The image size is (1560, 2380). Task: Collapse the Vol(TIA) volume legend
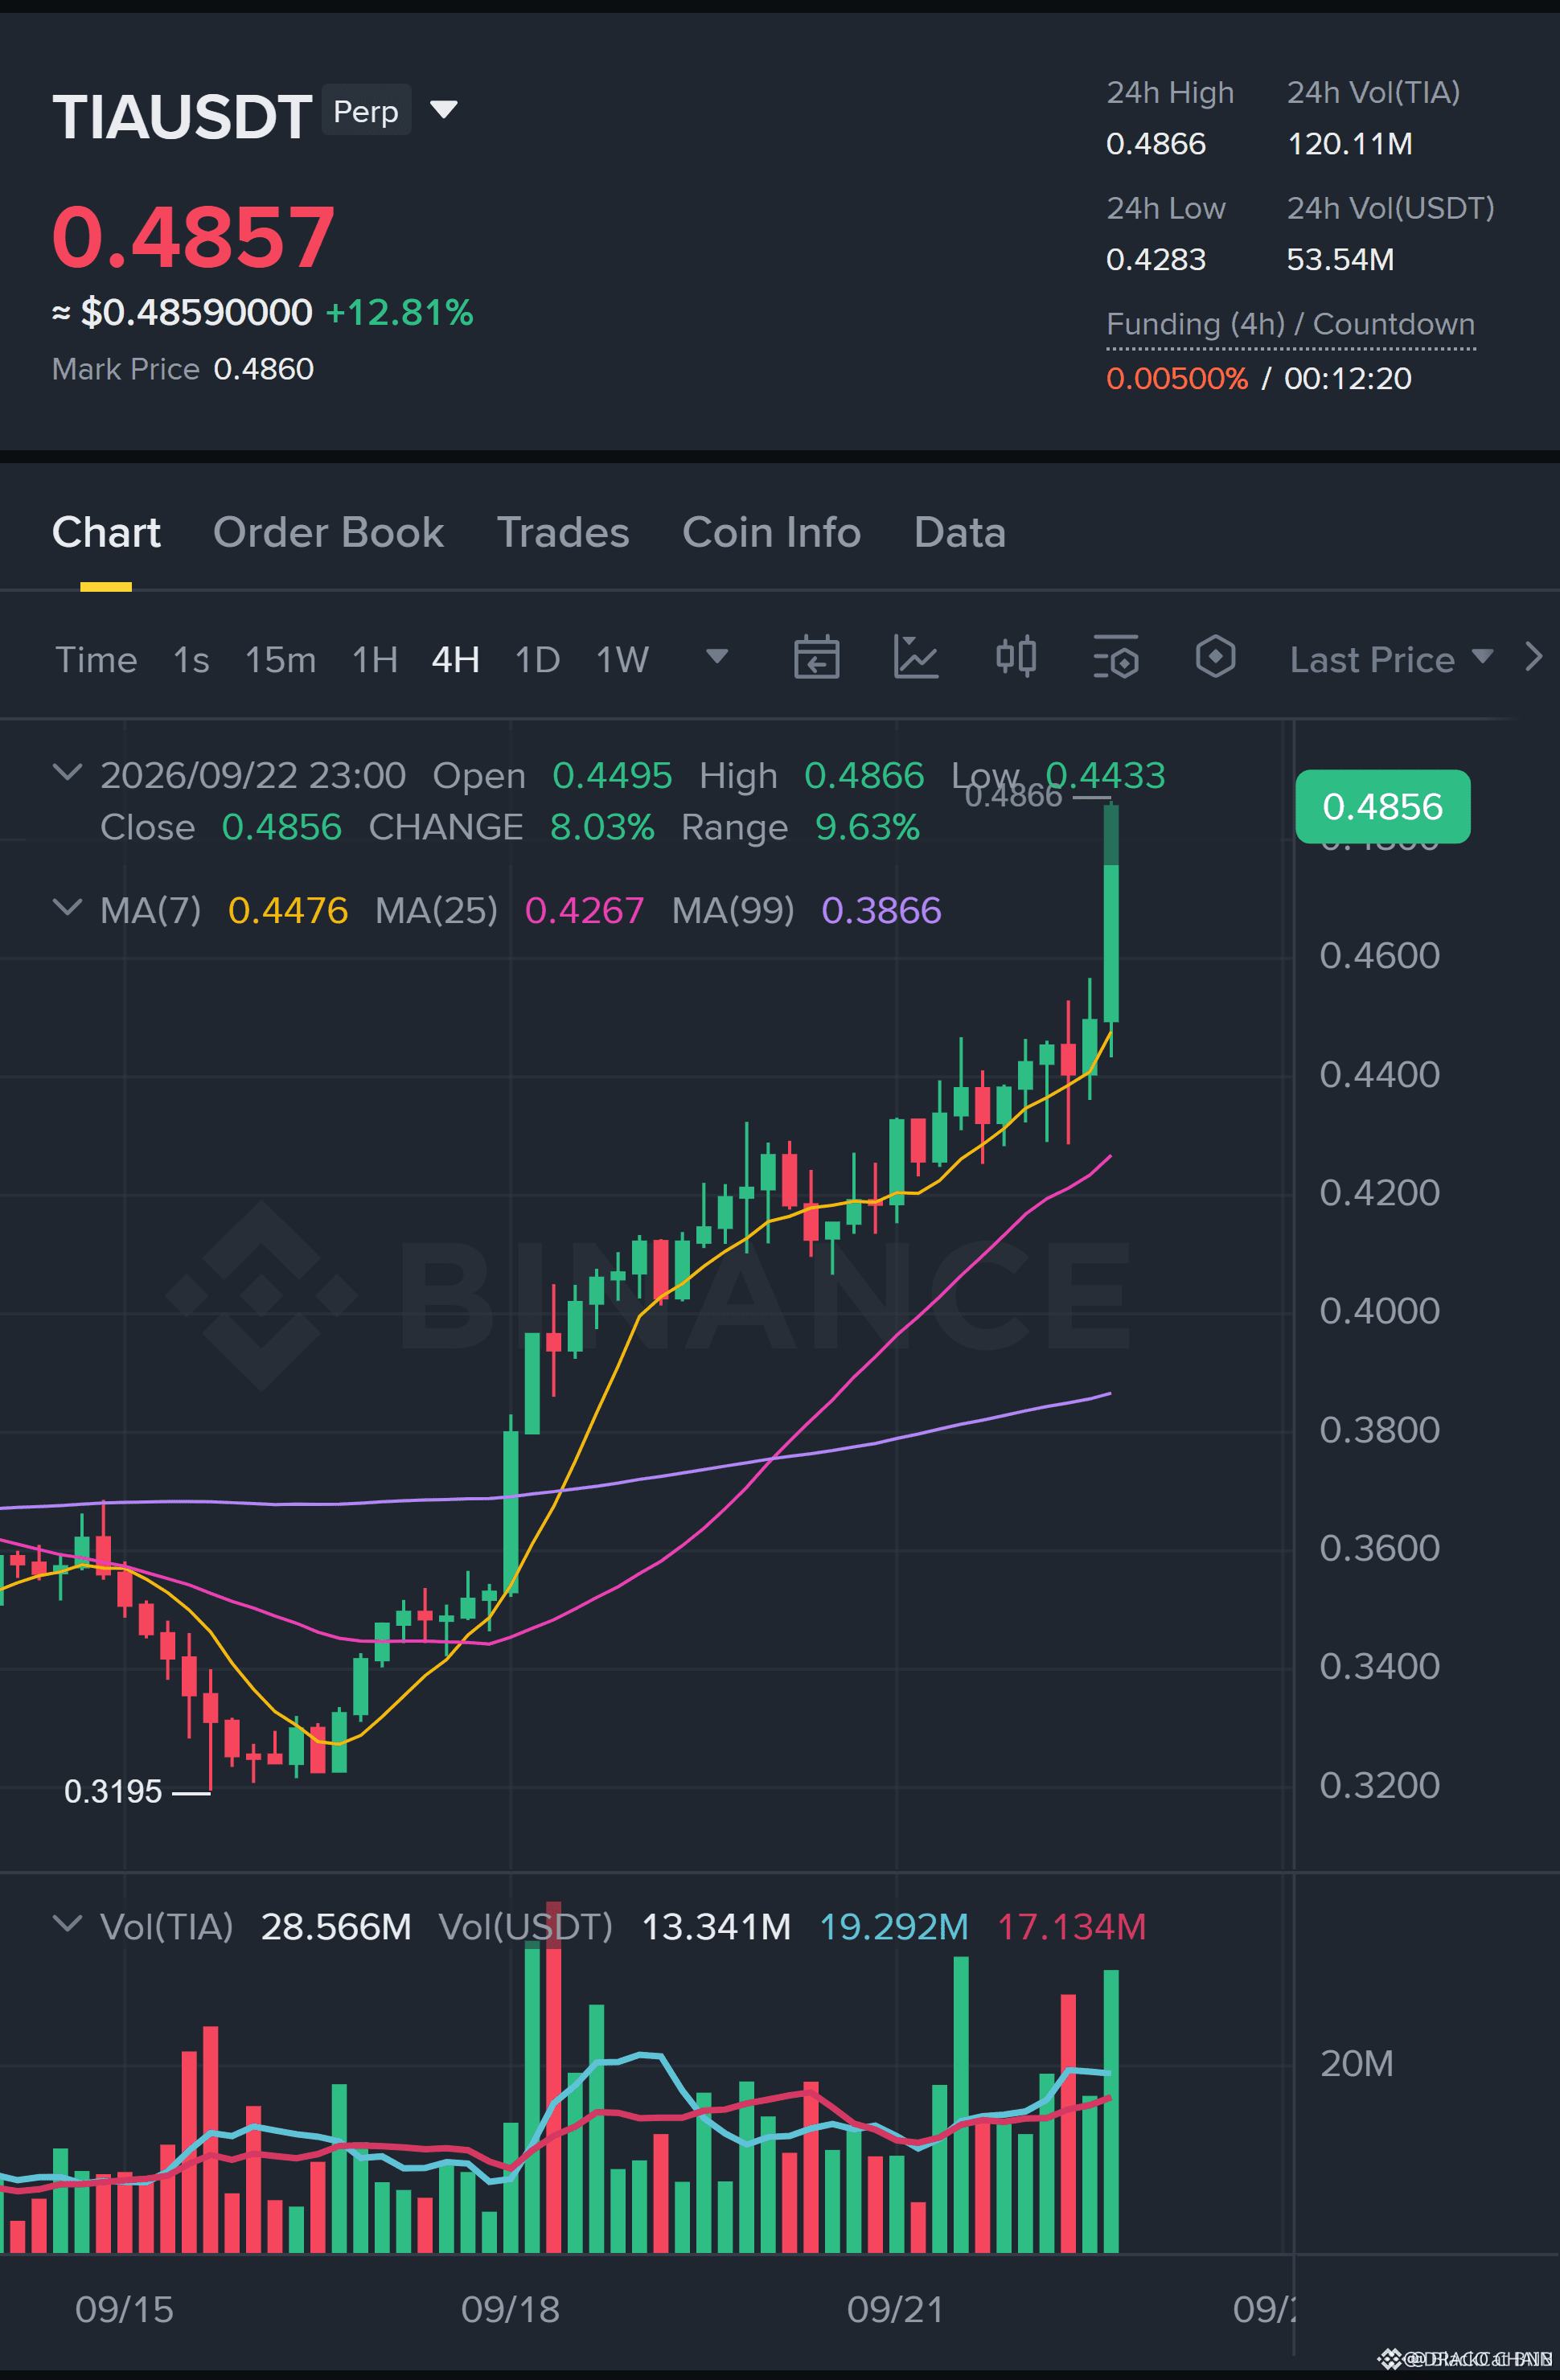pyautogui.click(x=67, y=1924)
